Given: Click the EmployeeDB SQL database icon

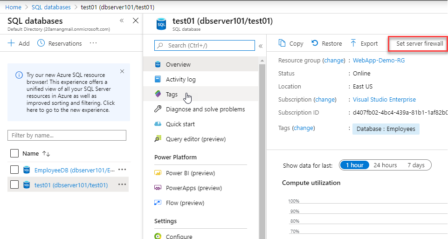Looking at the screenshot, I should click(x=27, y=170).
